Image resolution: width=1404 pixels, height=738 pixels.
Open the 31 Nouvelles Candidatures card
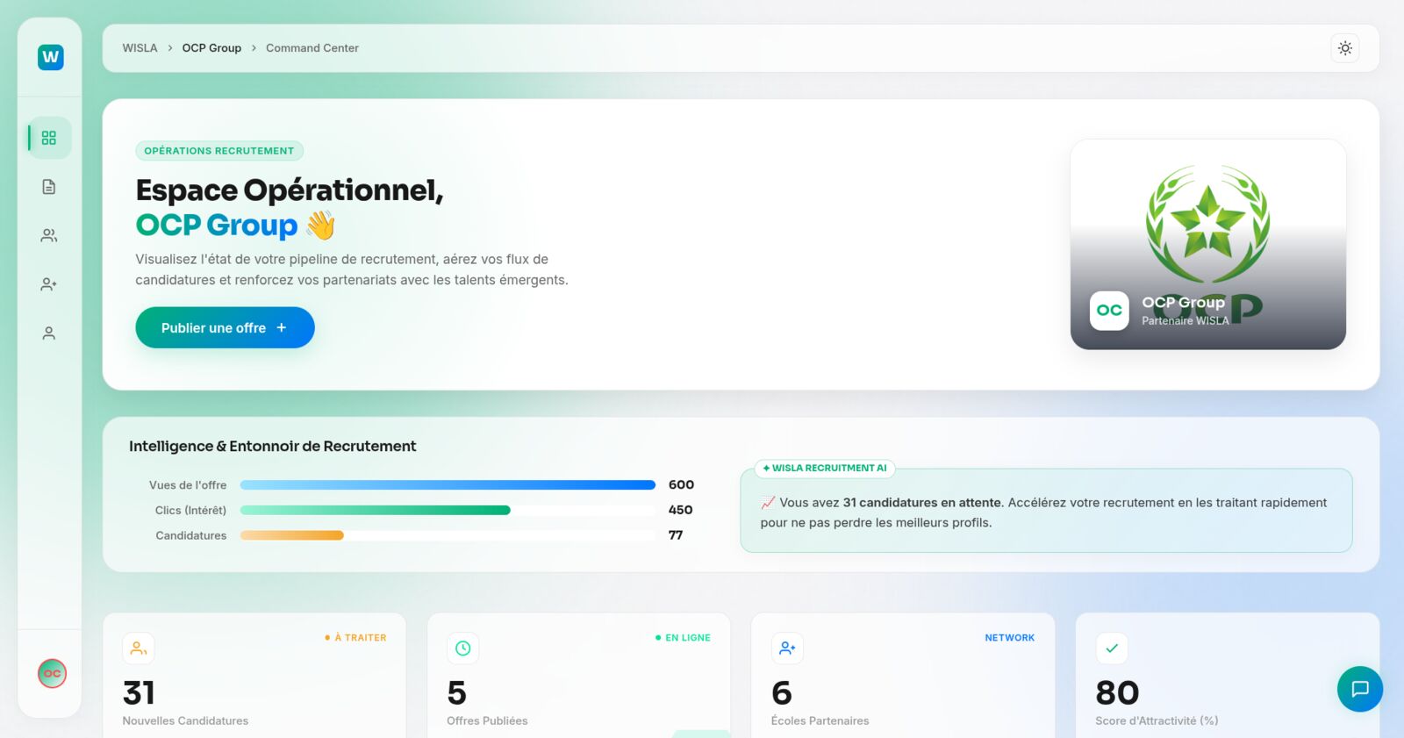coord(254,676)
